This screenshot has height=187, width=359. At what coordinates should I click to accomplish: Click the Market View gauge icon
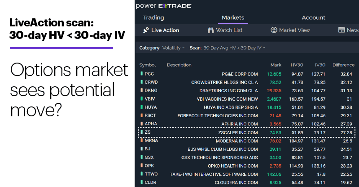click(274, 30)
